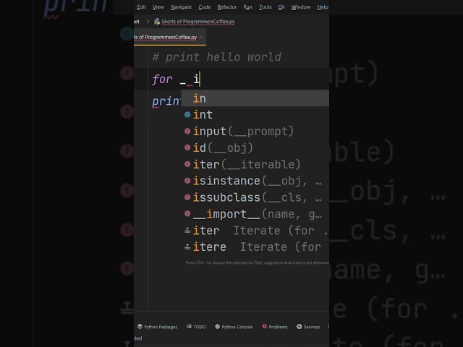The height and width of the screenshot is (347, 463).
Task: Click the function icon beside isinstance
Action: [x=187, y=181]
